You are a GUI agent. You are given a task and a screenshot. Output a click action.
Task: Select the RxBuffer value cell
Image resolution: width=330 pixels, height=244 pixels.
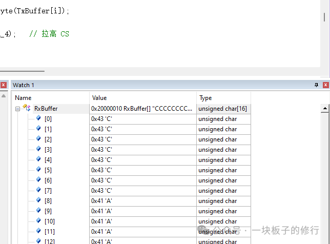point(143,109)
